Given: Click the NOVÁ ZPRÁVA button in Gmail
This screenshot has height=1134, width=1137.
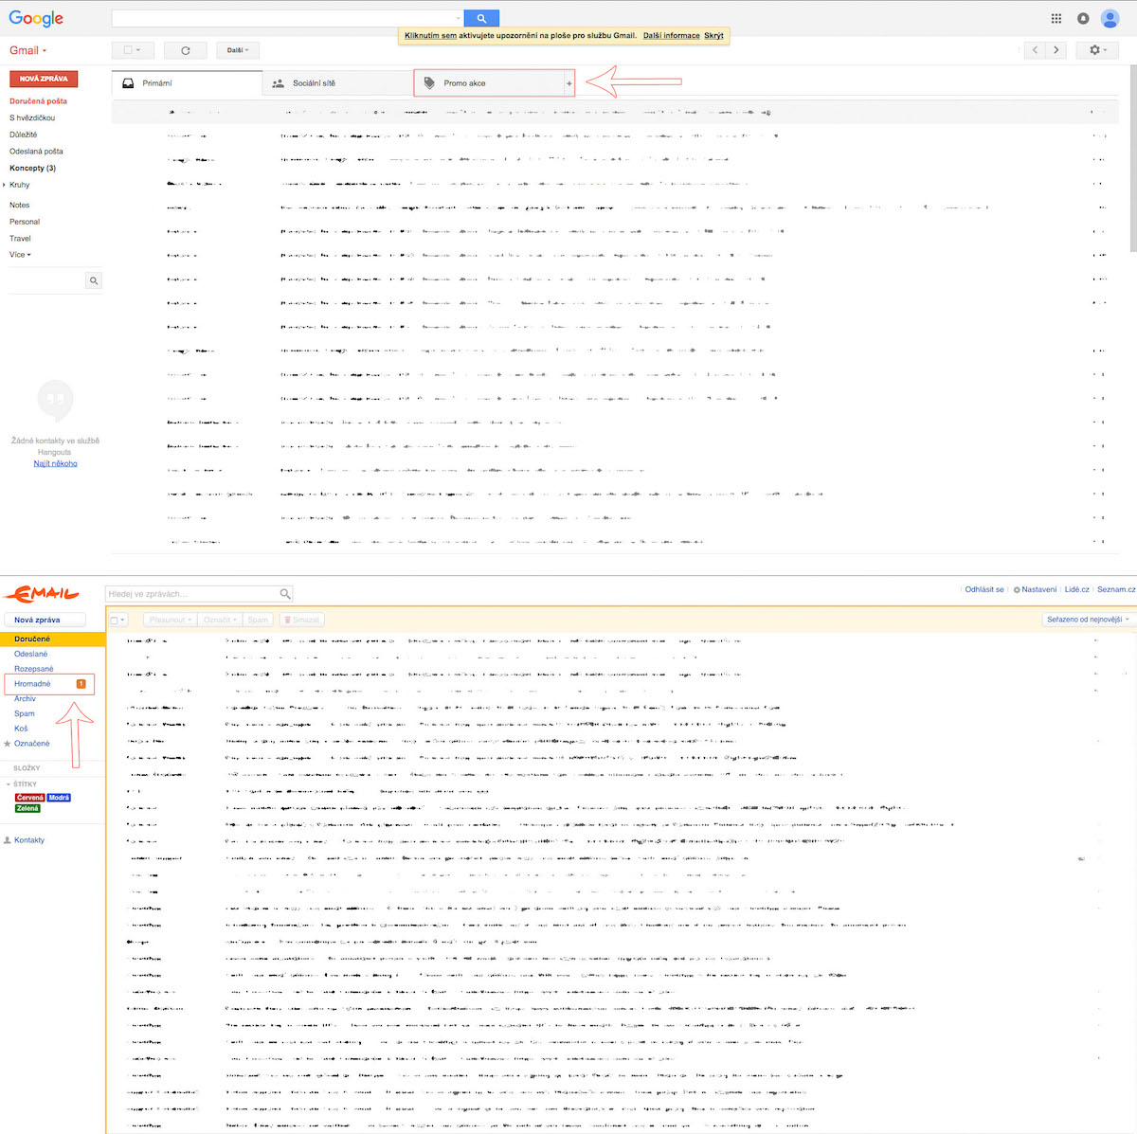Looking at the screenshot, I should [44, 79].
